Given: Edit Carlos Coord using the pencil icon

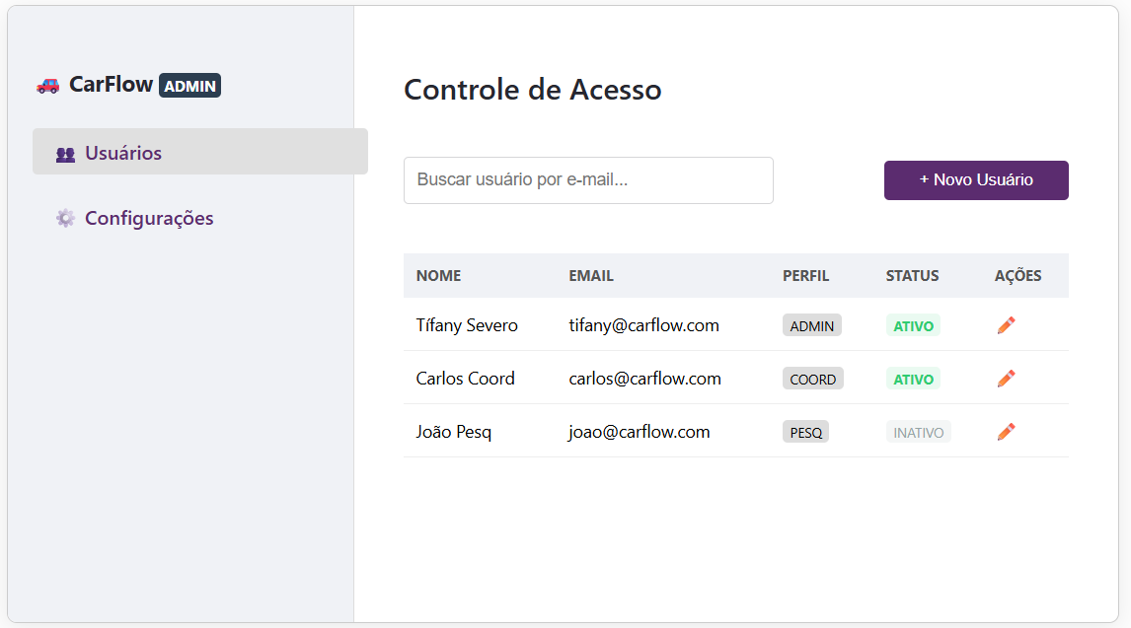Looking at the screenshot, I should (1006, 379).
